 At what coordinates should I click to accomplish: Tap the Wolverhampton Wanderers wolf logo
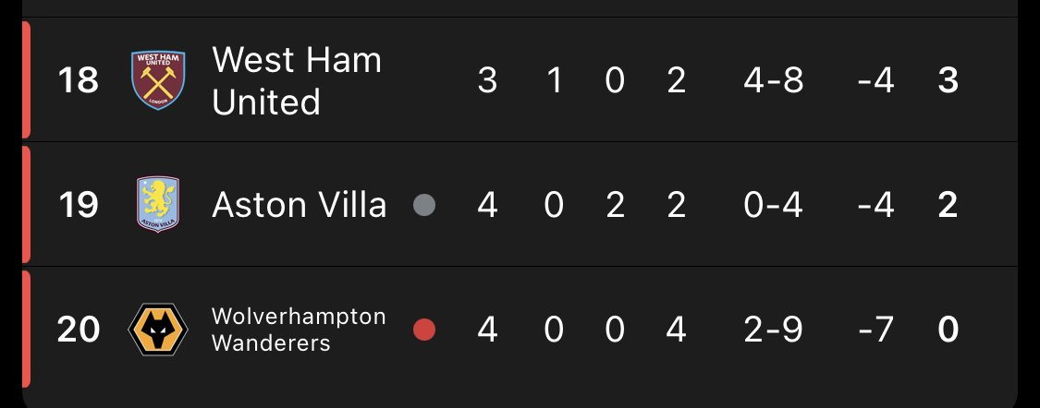click(x=158, y=330)
